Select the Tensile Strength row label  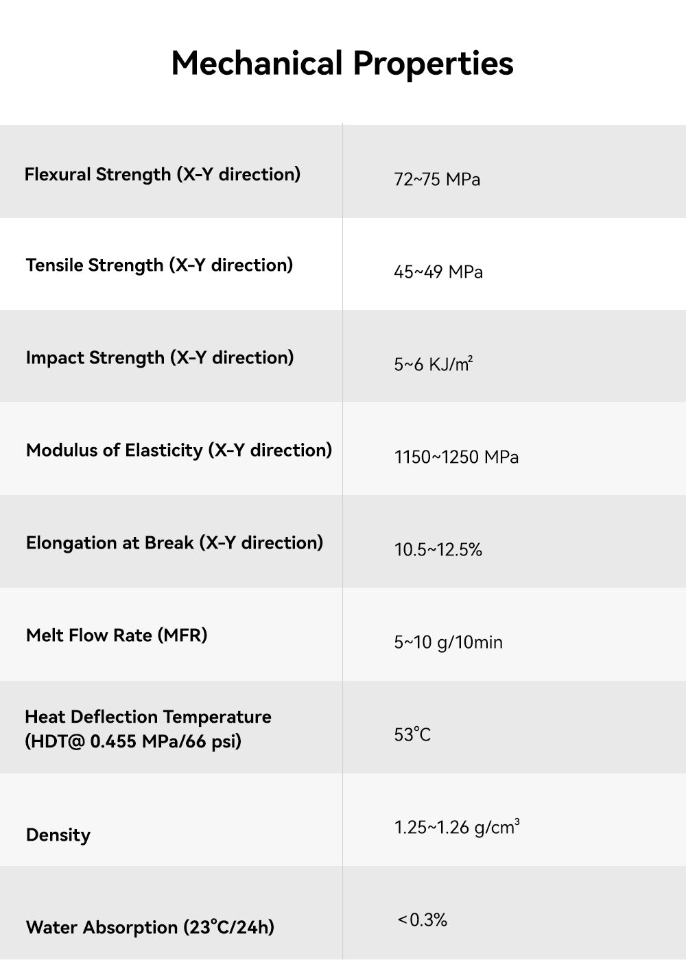click(159, 265)
